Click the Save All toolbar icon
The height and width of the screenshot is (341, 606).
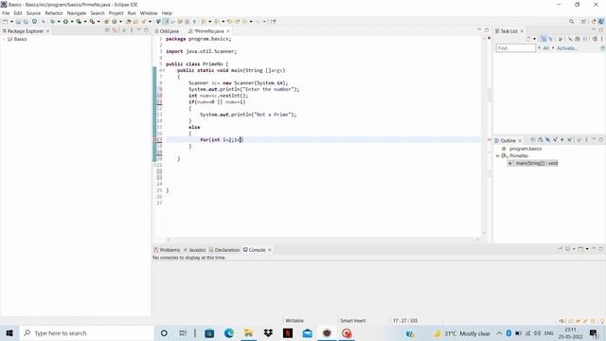(26, 22)
